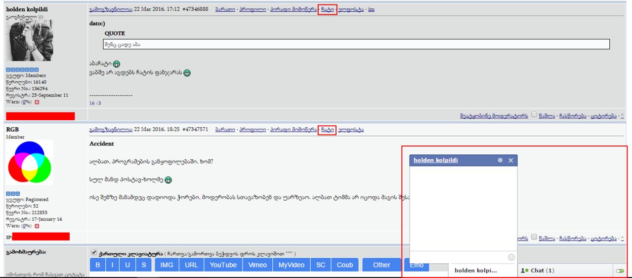
Task: Open the emoji picker in chat window
Action: click(x=511, y=257)
